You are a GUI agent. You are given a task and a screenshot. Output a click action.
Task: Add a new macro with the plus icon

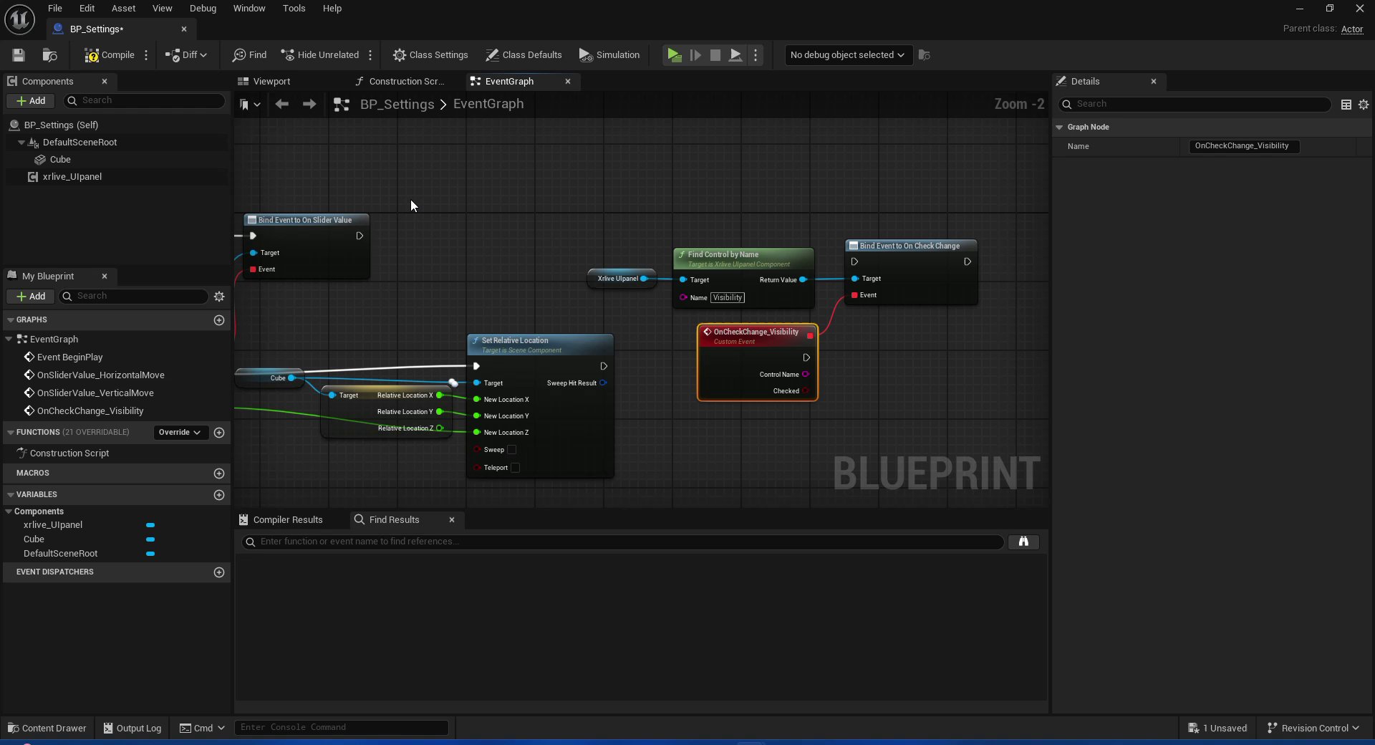click(219, 474)
